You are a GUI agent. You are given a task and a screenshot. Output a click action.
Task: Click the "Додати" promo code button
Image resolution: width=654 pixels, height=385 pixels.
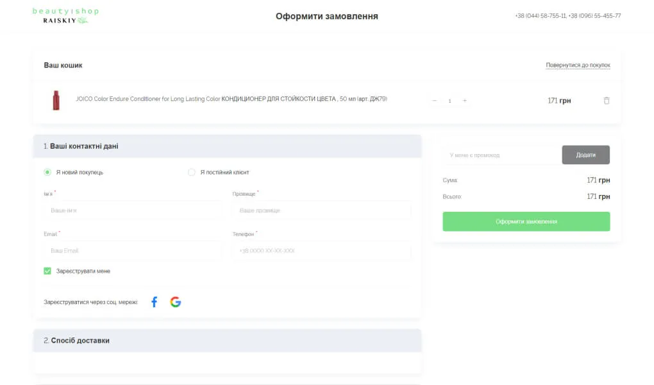pyautogui.click(x=585, y=155)
